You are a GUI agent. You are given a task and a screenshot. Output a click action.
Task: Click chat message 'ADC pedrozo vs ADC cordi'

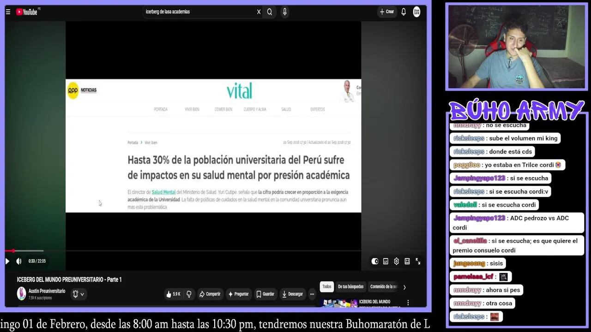pyautogui.click(x=511, y=223)
